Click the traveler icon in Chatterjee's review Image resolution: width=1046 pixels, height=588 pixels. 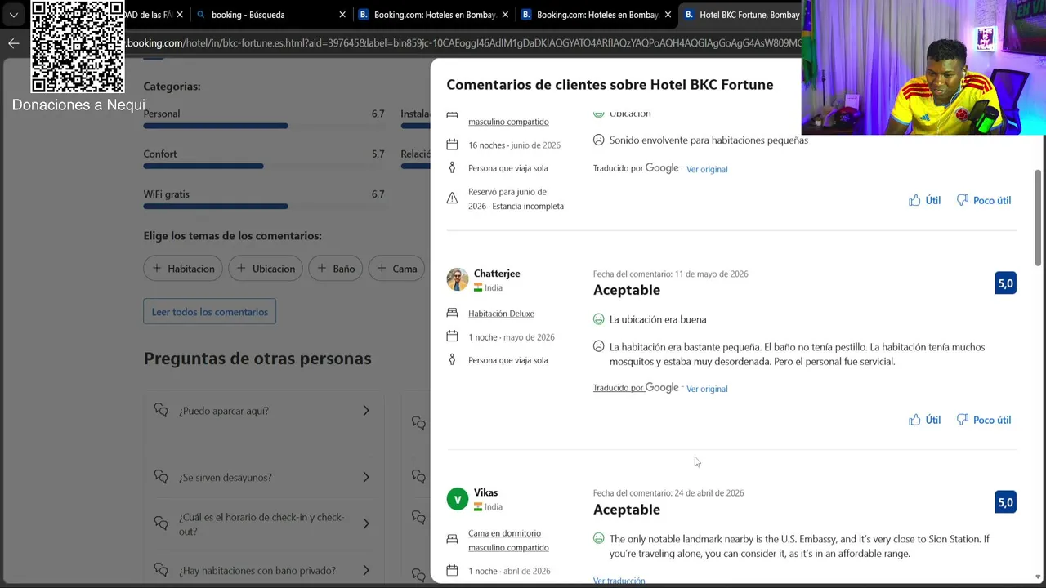(452, 359)
